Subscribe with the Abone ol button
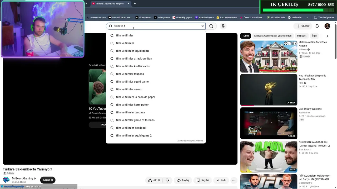337x189 pixels. point(48,180)
